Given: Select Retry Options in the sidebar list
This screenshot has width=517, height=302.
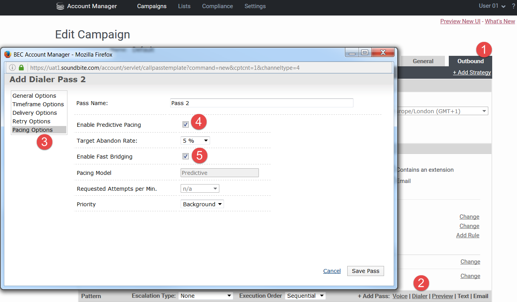Looking at the screenshot, I should coord(31,121).
